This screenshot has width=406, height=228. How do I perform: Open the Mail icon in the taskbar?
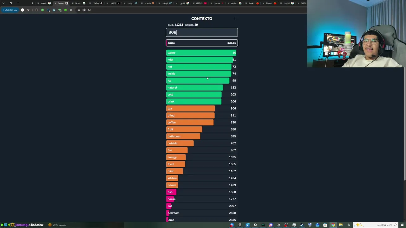318,225
